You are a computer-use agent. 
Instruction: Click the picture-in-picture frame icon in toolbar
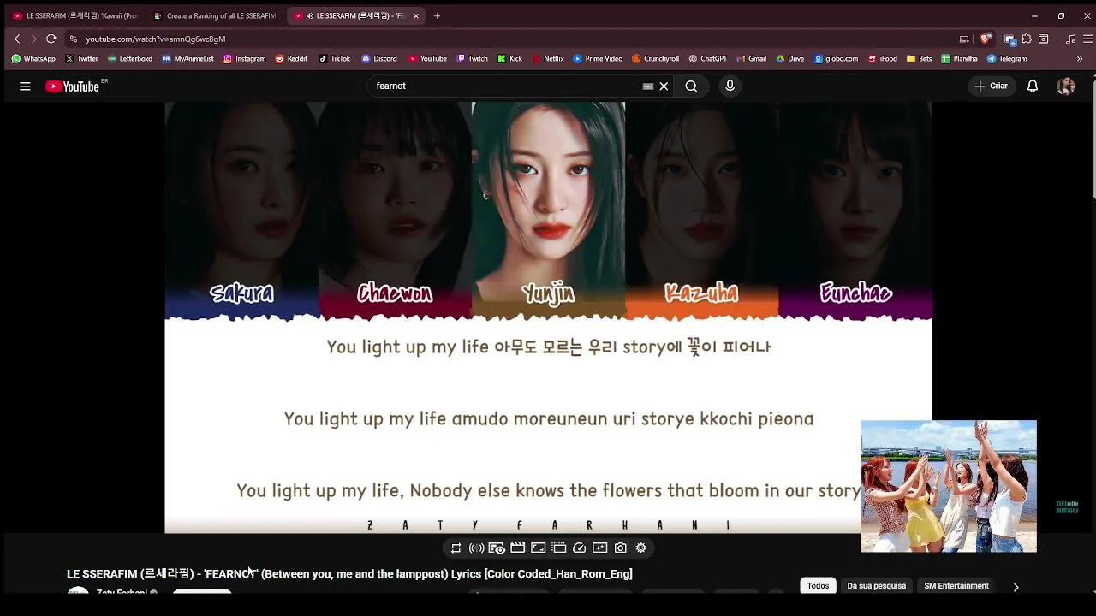tap(538, 548)
